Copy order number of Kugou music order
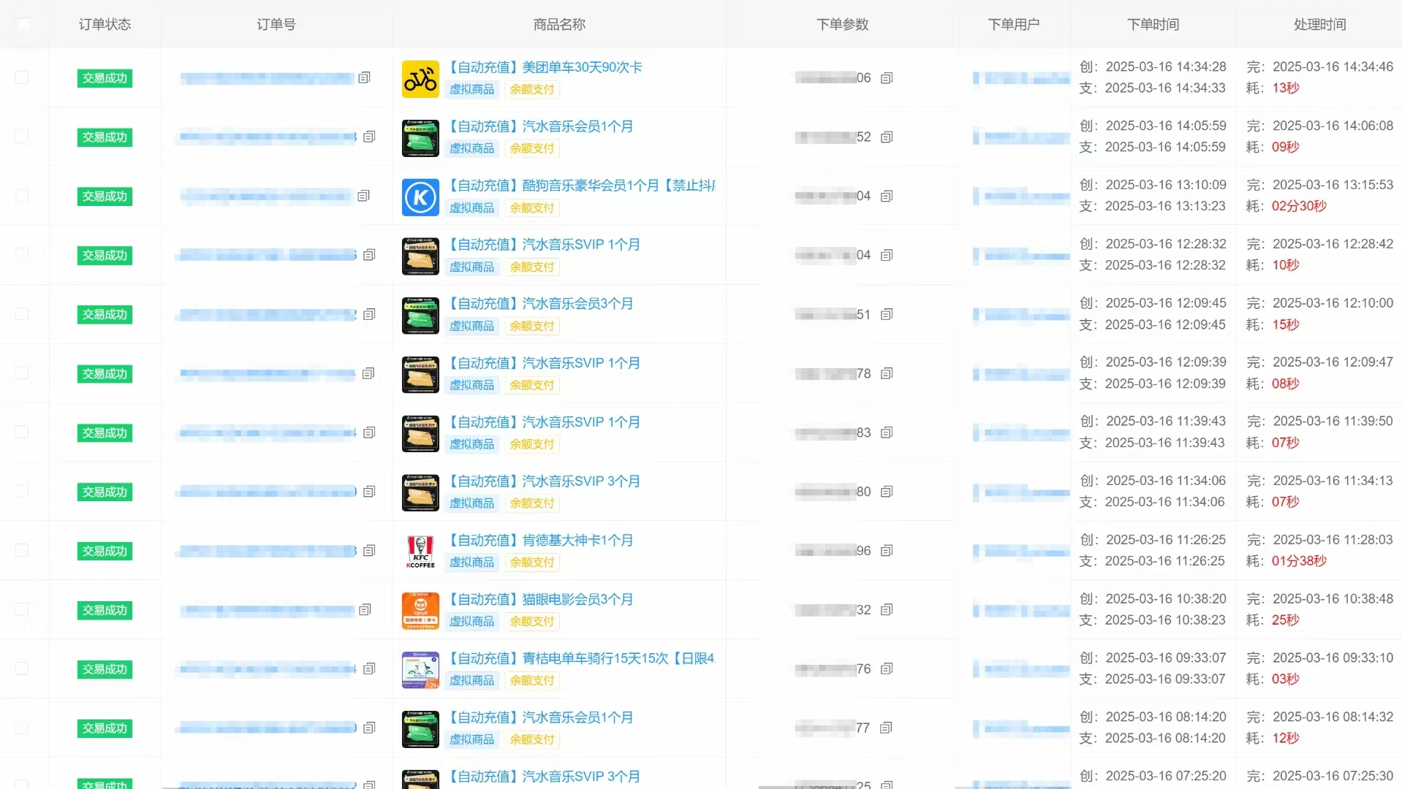This screenshot has height=789, width=1402. [363, 196]
